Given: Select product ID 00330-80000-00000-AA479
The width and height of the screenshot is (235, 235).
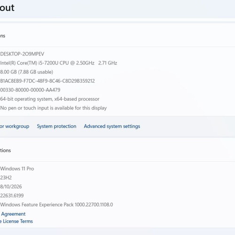Looking at the screenshot, I should click(x=30, y=90).
